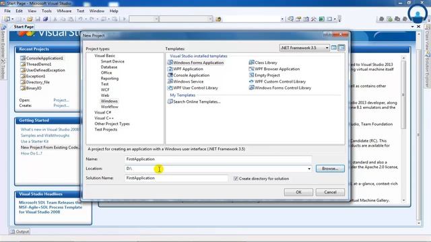
Task: Select Smart Device under Visual Basic
Action: tap(112, 61)
